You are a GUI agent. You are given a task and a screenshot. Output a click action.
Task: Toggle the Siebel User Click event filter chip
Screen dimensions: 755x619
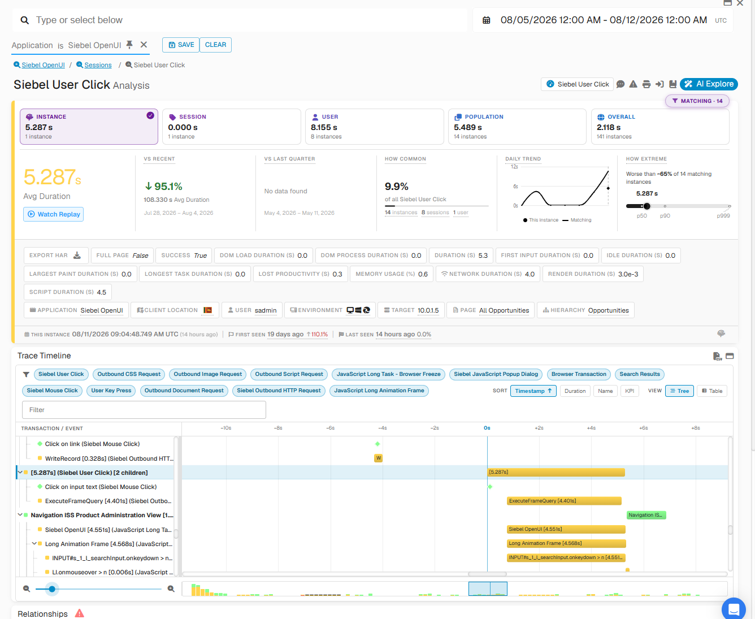point(61,374)
